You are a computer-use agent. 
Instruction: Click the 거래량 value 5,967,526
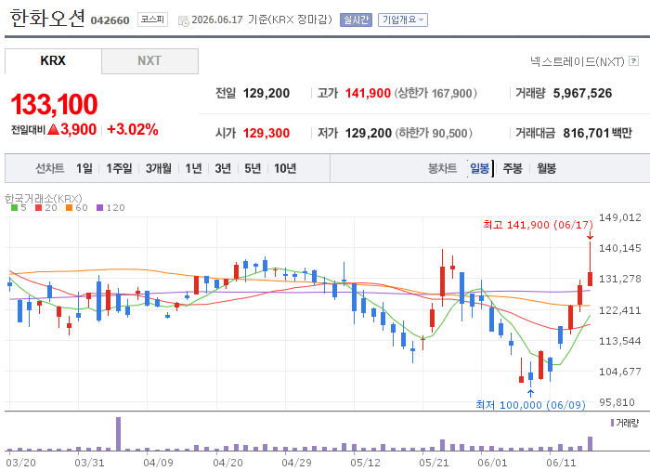pos(582,93)
